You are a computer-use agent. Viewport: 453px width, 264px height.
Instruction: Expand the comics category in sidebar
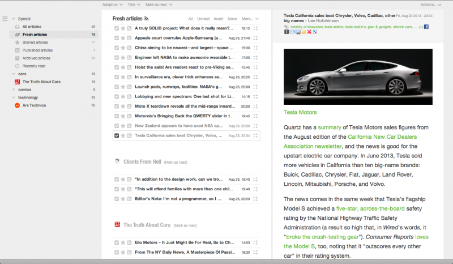[13, 90]
